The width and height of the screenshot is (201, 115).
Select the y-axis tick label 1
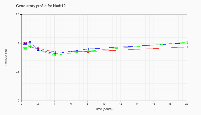pyautogui.click(x=19, y=43)
